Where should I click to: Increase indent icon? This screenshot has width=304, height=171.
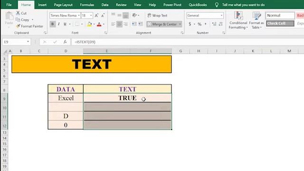(141, 24)
